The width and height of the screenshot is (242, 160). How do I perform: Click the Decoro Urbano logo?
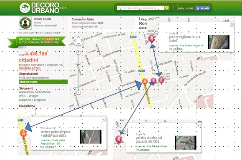click(43, 7)
